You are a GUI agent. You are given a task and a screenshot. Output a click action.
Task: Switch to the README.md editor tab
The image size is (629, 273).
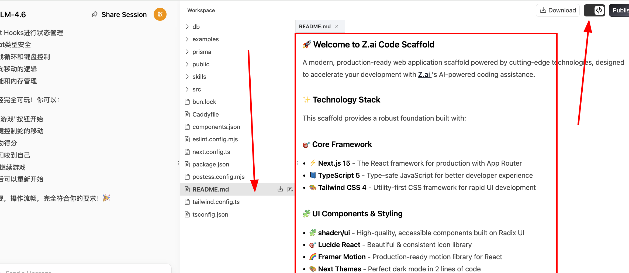point(314,26)
